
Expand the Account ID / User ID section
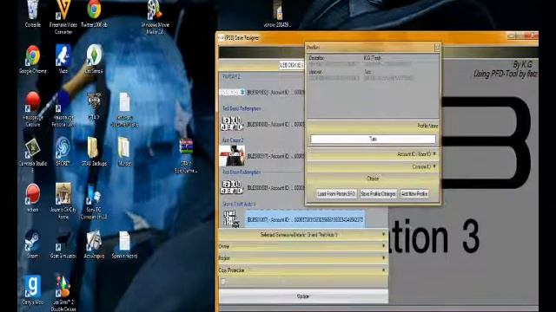[x=373, y=154]
